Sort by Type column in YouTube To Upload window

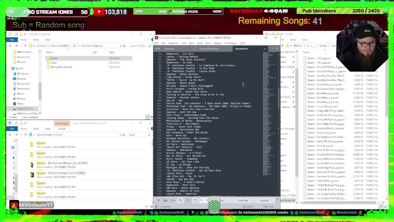(x=112, y=52)
